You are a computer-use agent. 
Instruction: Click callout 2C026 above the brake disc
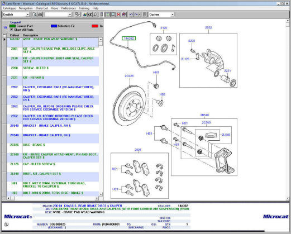click(129, 76)
